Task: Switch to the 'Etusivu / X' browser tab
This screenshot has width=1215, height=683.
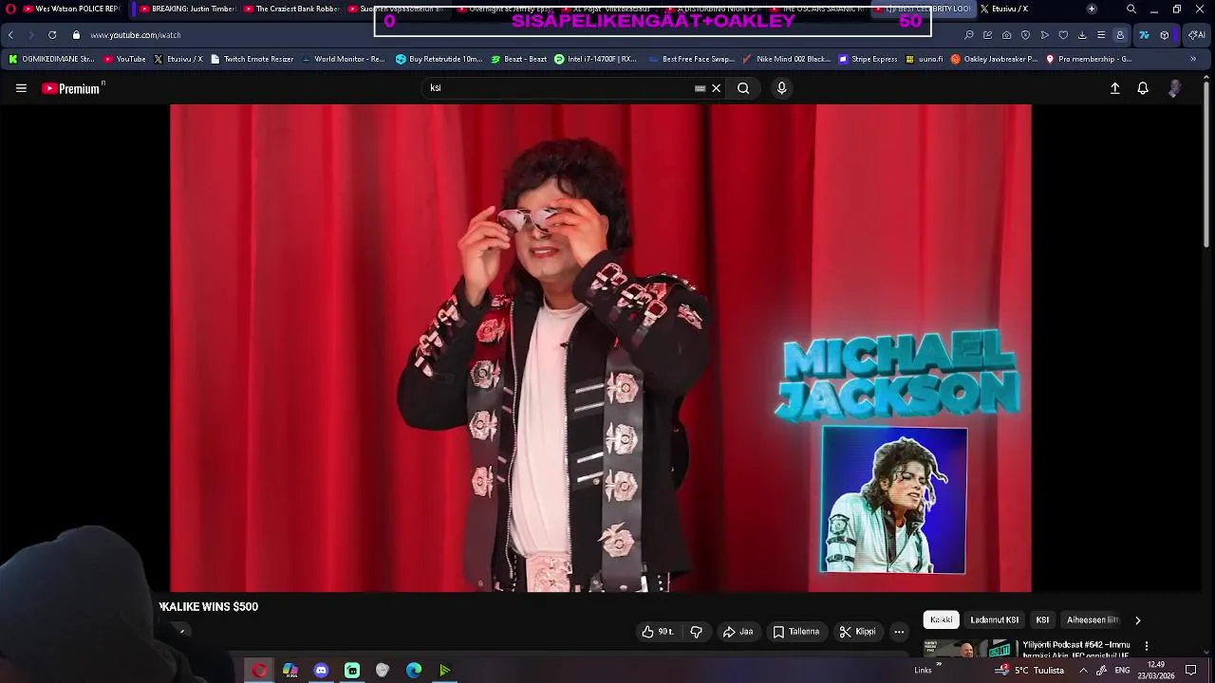Action: [1004, 9]
